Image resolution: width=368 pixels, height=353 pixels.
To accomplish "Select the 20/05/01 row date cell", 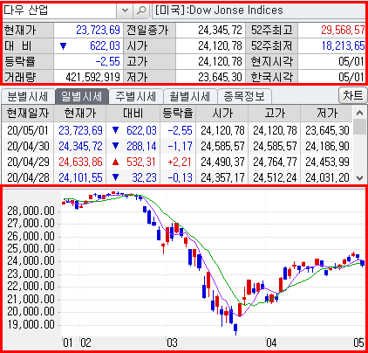I will [28, 130].
